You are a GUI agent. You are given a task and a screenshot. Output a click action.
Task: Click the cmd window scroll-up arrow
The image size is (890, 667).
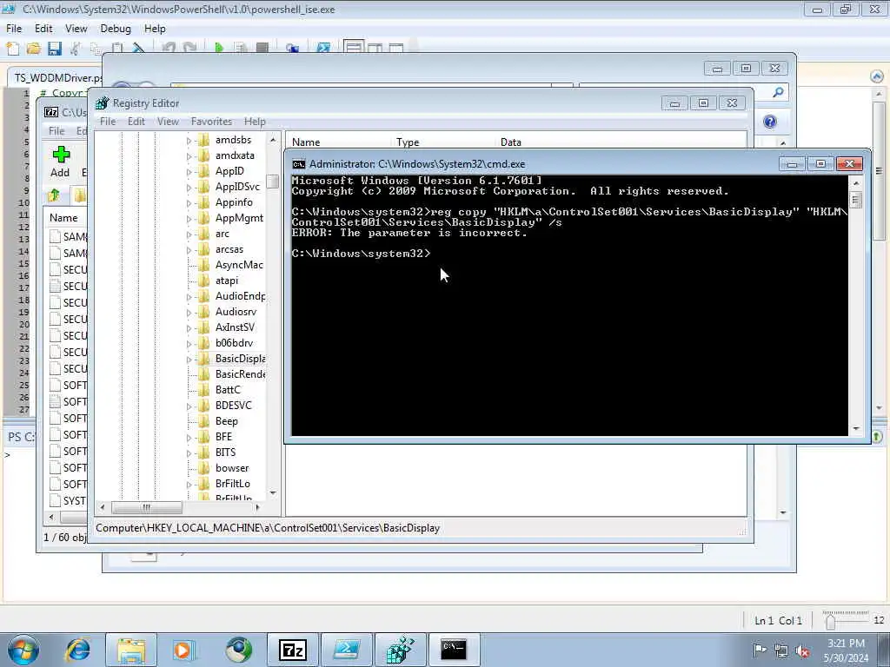[856, 183]
